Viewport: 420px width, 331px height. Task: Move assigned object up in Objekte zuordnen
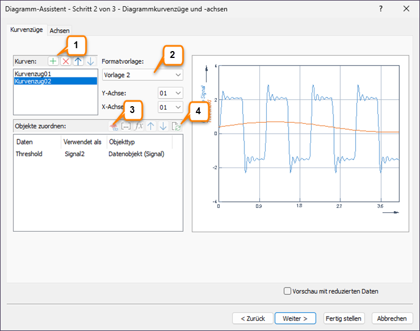[151, 126]
